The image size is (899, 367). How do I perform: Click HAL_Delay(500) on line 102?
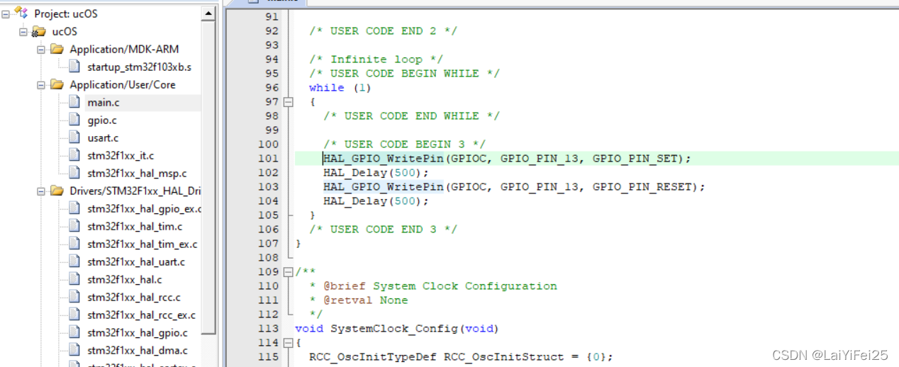tap(376, 173)
